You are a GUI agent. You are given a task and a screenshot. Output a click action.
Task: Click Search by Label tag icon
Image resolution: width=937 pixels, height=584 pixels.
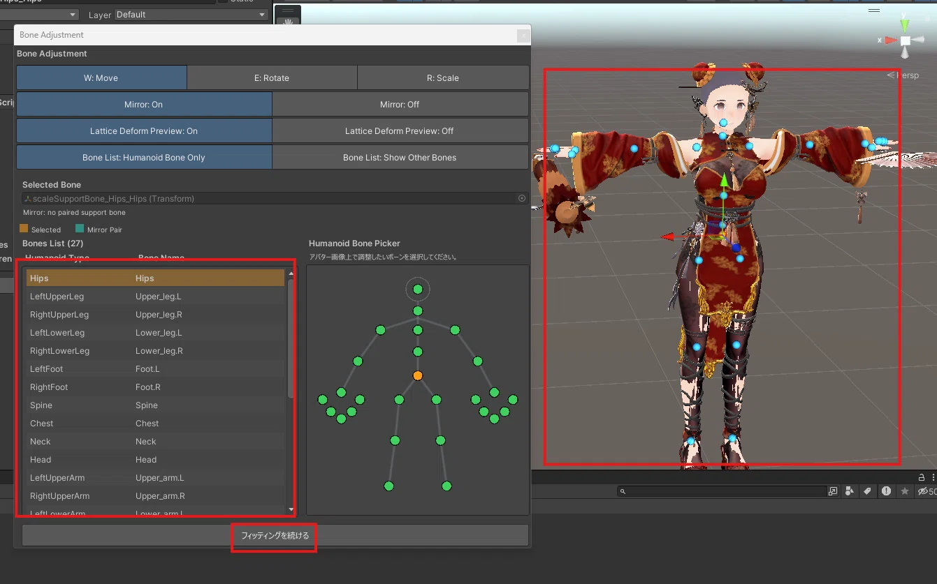tap(867, 491)
